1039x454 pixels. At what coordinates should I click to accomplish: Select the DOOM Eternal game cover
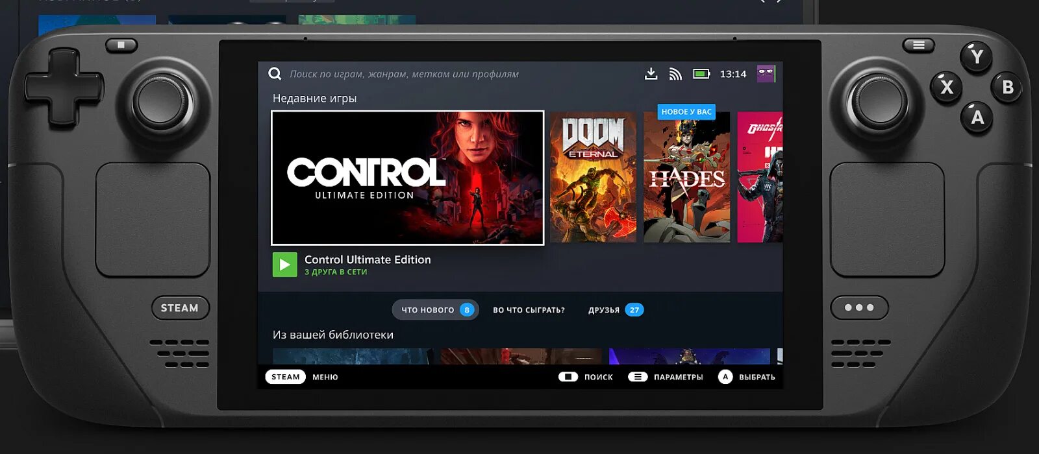click(593, 177)
